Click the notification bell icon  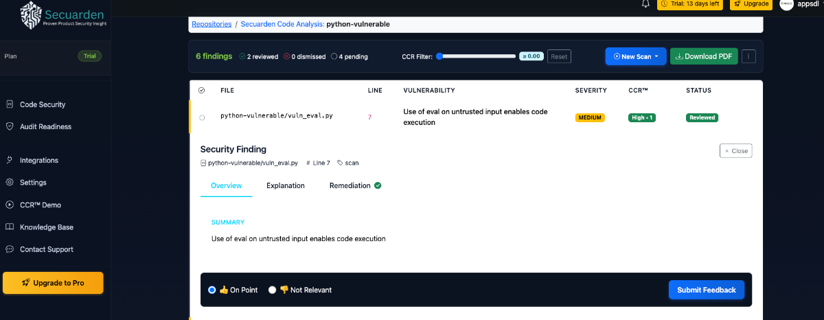tap(645, 4)
